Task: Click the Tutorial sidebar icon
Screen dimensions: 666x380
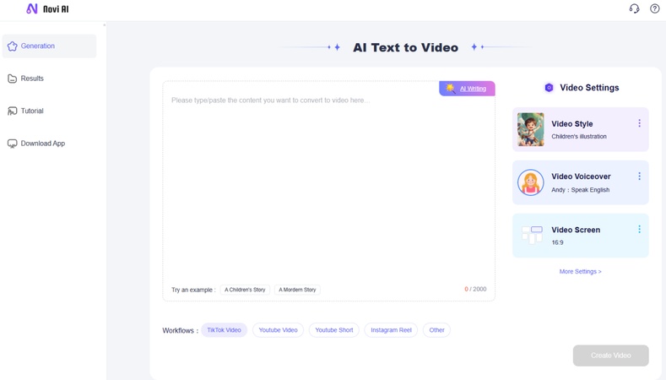Action: click(13, 111)
